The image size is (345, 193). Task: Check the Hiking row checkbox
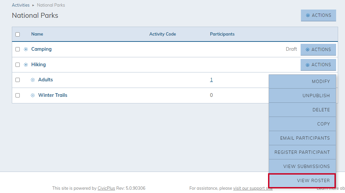(18, 65)
